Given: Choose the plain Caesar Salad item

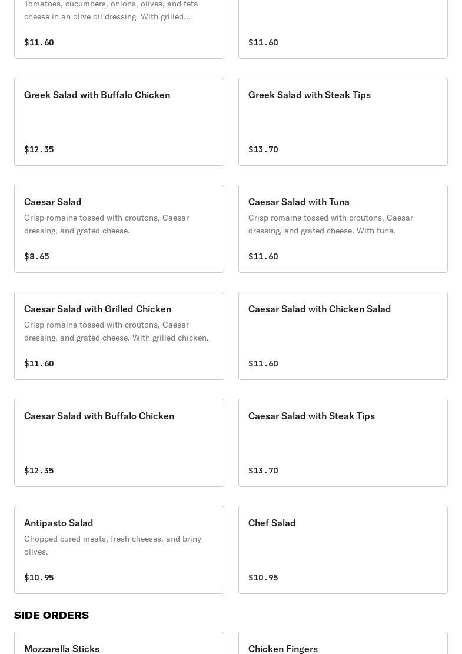Looking at the screenshot, I should click(x=119, y=229).
